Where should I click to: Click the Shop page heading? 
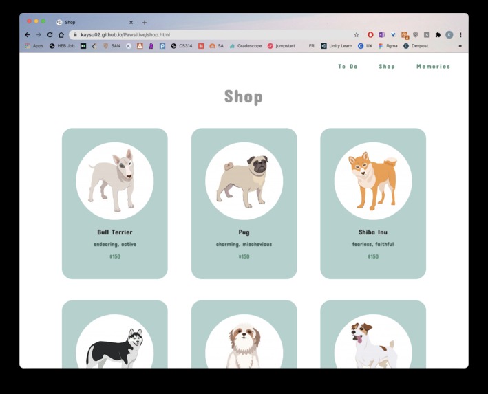click(x=244, y=97)
